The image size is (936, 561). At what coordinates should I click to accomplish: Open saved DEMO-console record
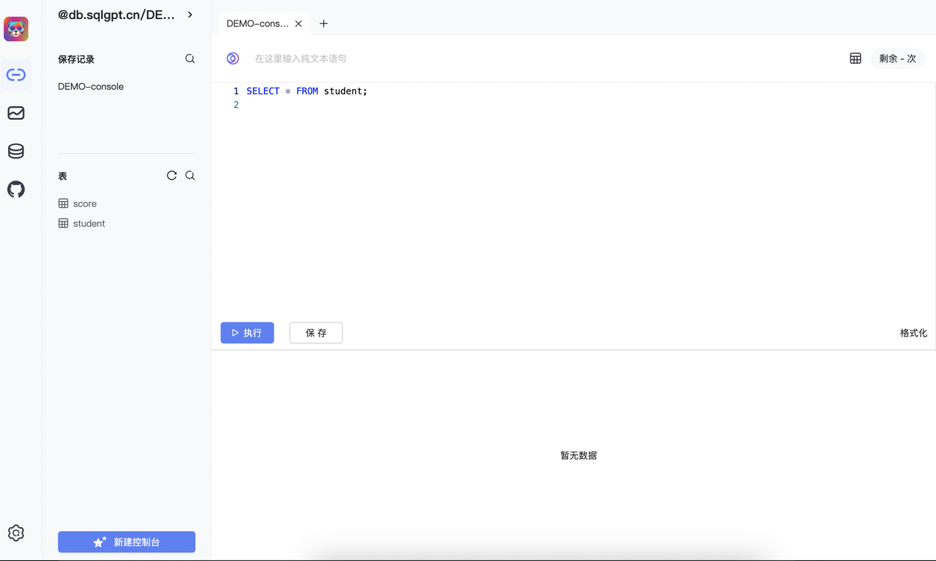(x=91, y=86)
